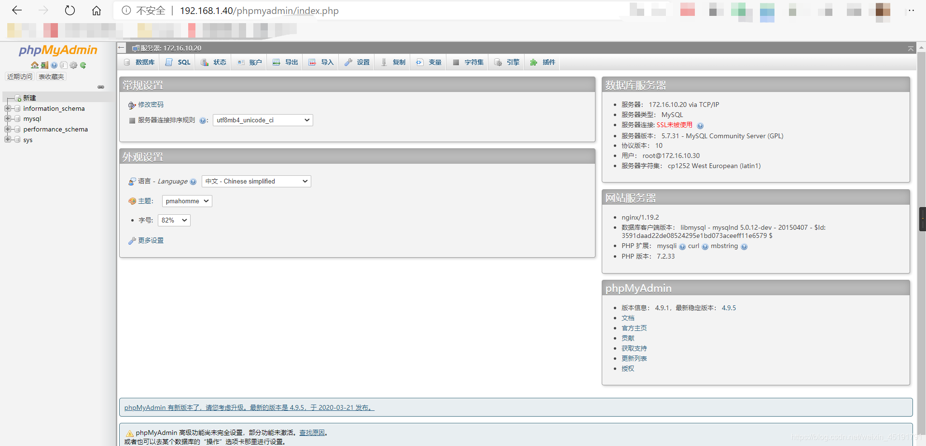
Task: Open the utf8mb4_unicode_ci collation dropdown
Action: (x=263, y=120)
